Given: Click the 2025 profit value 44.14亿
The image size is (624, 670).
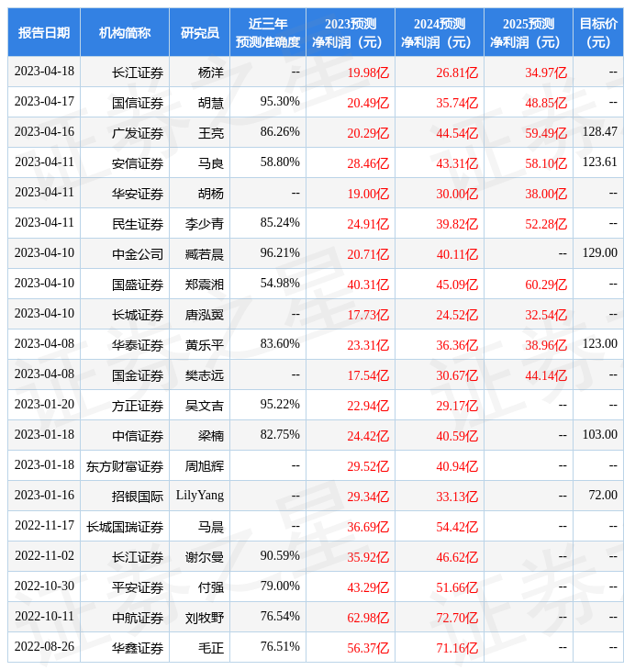Looking at the screenshot, I should 546,375.
